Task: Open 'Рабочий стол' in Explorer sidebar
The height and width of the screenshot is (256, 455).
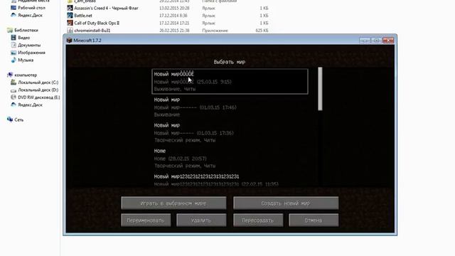Action: [x=28, y=8]
